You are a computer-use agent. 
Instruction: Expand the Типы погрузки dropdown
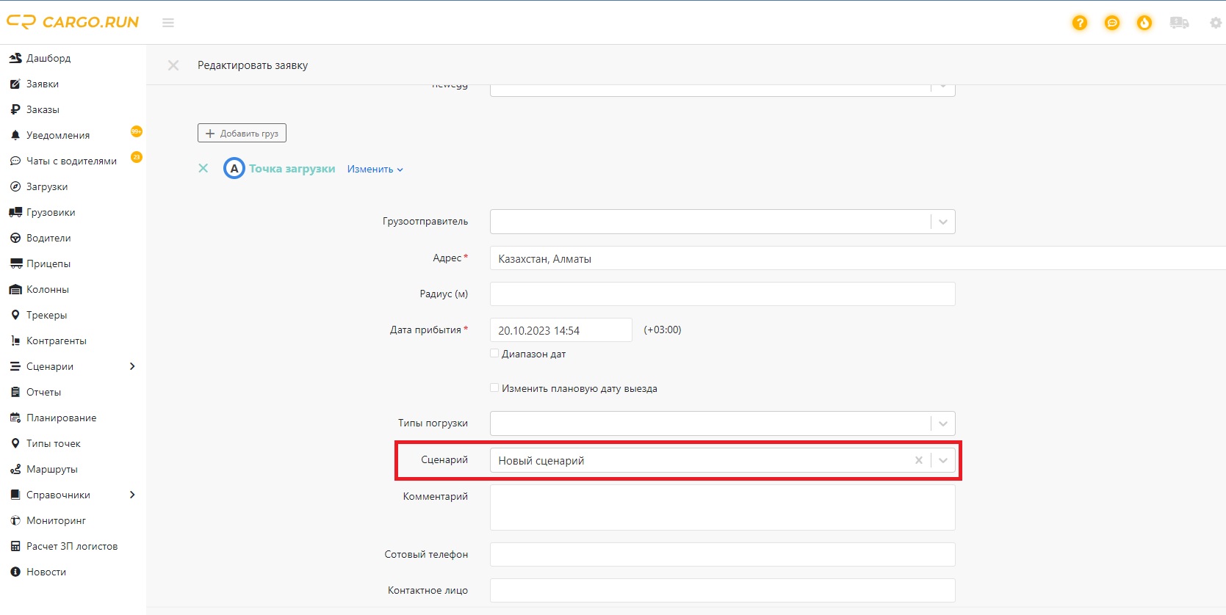click(942, 423)
